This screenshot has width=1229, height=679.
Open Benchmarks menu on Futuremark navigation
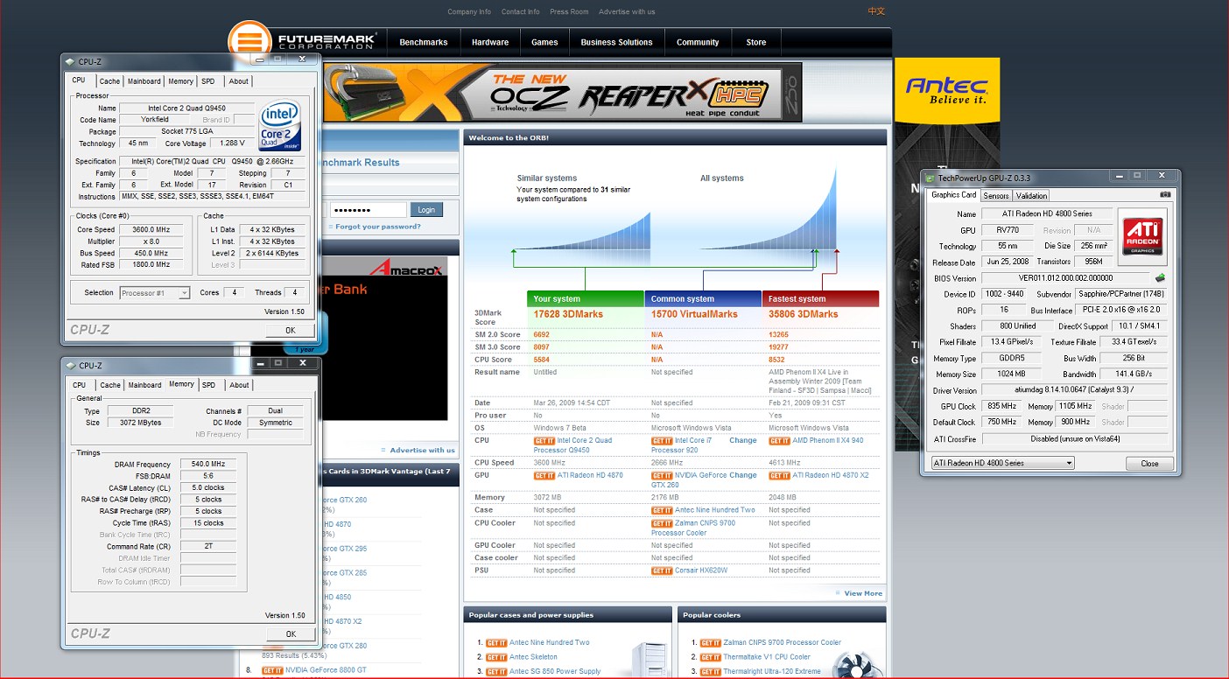(424, 42)
